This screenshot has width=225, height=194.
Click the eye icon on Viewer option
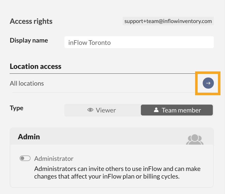coord(90,110)
